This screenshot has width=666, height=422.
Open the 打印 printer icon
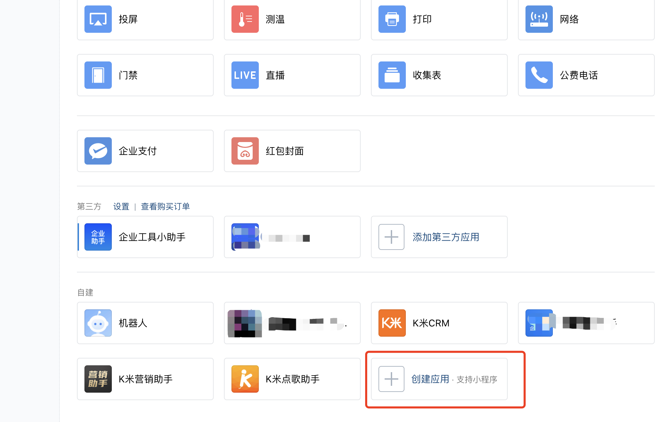392,19
